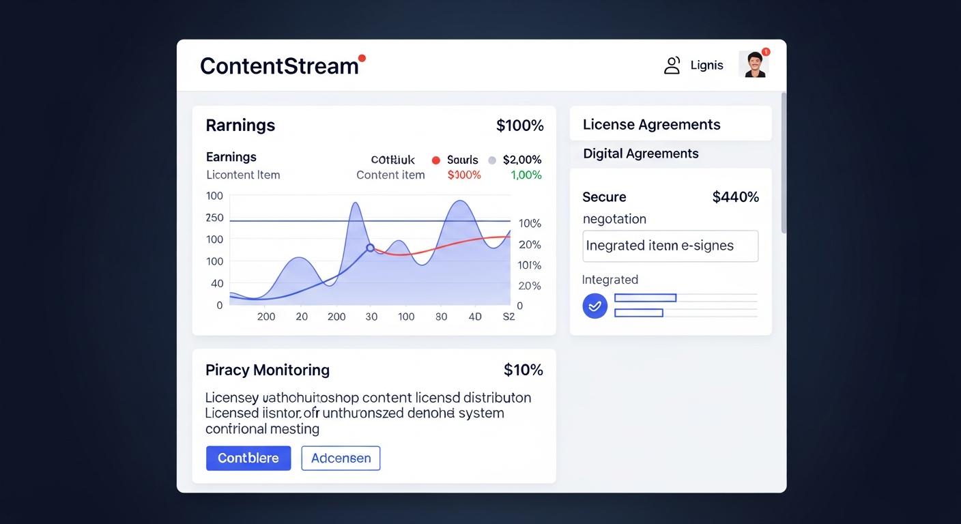
Task: Click the negotiation input field
Action: click(x=670, y=246)
